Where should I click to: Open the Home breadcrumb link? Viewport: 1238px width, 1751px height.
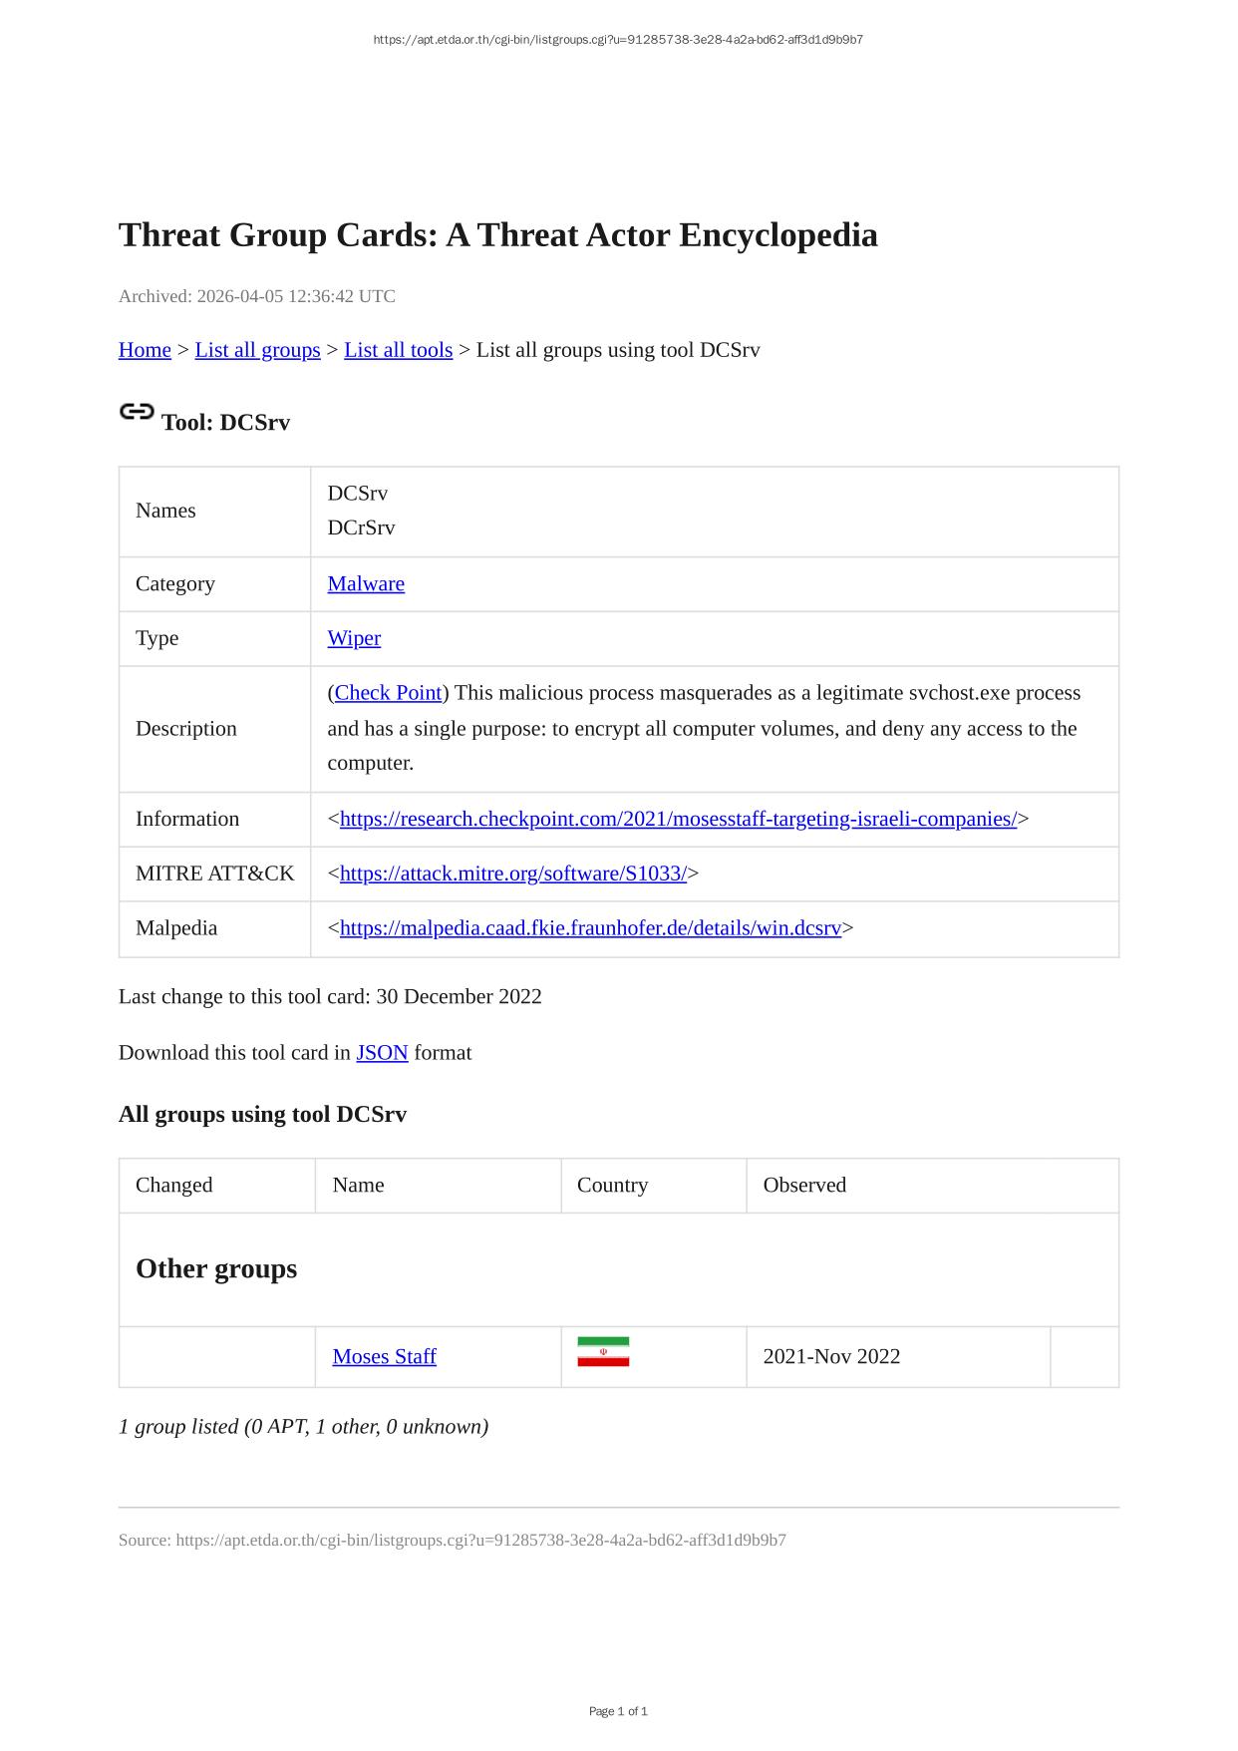click(x=145, y=350)
